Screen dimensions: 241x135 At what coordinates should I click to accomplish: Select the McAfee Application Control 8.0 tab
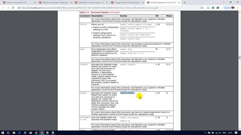pyautogui.click(x=163, y=3)
